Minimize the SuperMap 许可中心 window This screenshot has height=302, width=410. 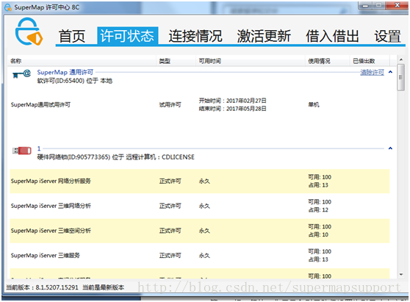click(366, 6)
